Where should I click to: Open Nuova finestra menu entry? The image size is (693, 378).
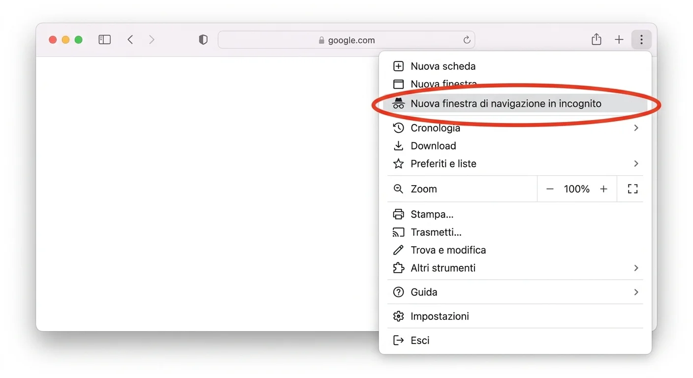(x=515, y=84)
